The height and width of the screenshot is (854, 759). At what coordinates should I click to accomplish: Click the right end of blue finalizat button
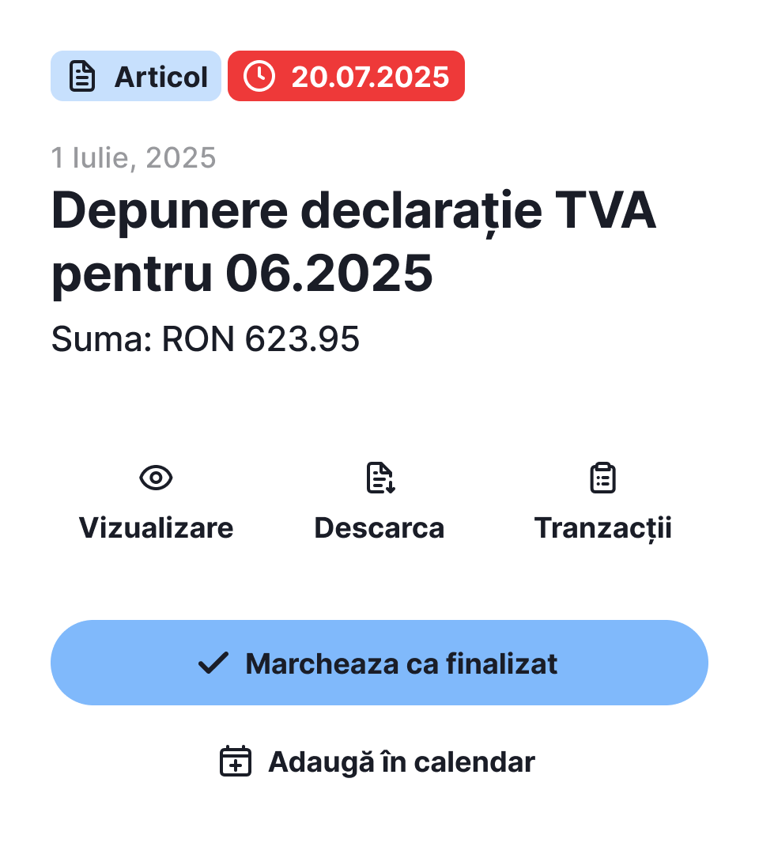click(672, 663)
